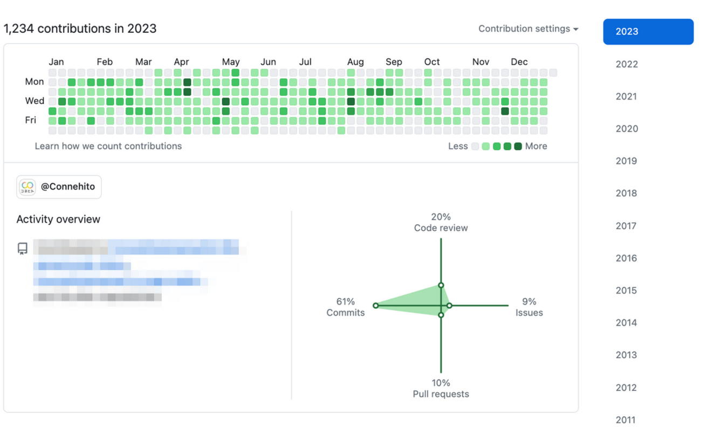Open the Contribution settings dropdown
The width and height of the screenshot is (701, 440).
[528, 29]
